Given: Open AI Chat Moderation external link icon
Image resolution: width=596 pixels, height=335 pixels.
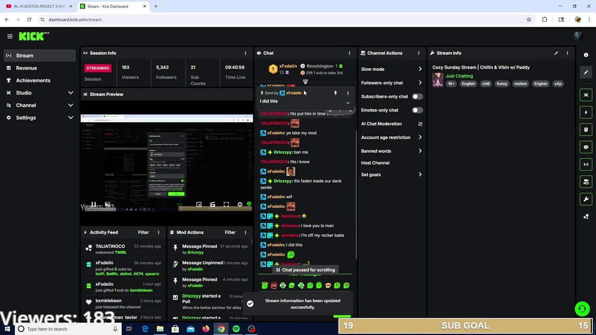Looking at the screenshot, I should point(420,124).
